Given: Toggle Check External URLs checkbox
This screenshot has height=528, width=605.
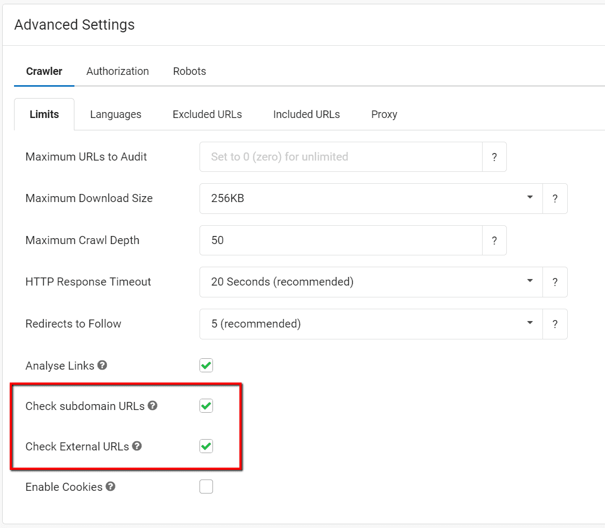Looking at the screenshot, I should (x=207, y=446).
